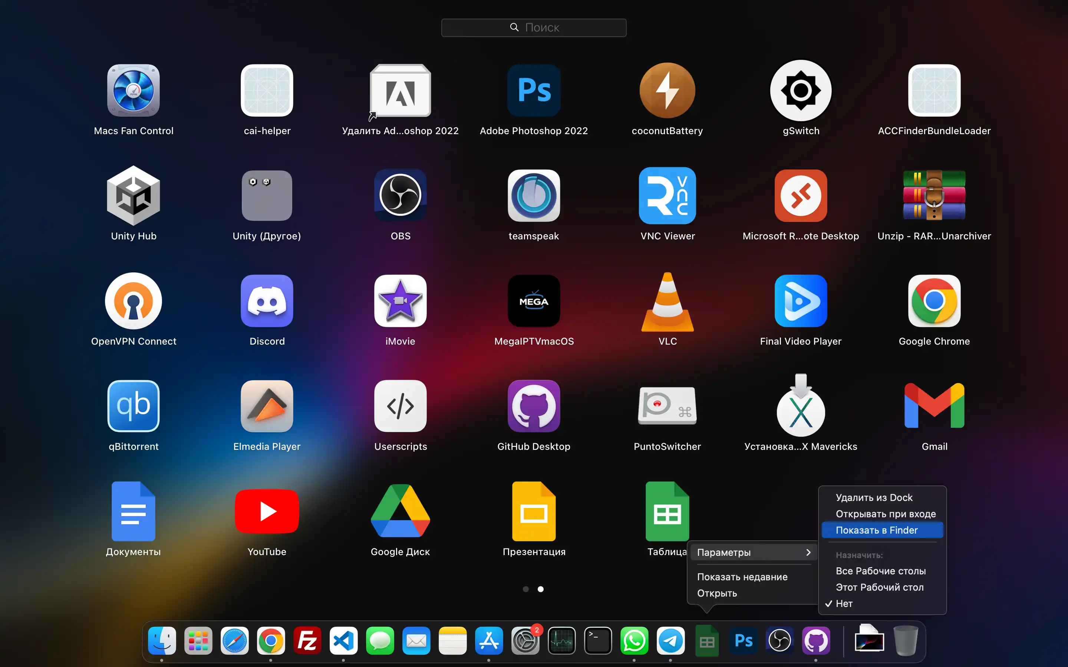Open Visual Studio Code in Dock
Viewport: 1068px width, 667px height.
pos(343,640)
